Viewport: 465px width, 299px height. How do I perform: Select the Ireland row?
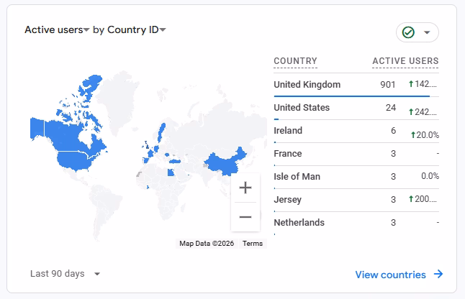[356, 131]
